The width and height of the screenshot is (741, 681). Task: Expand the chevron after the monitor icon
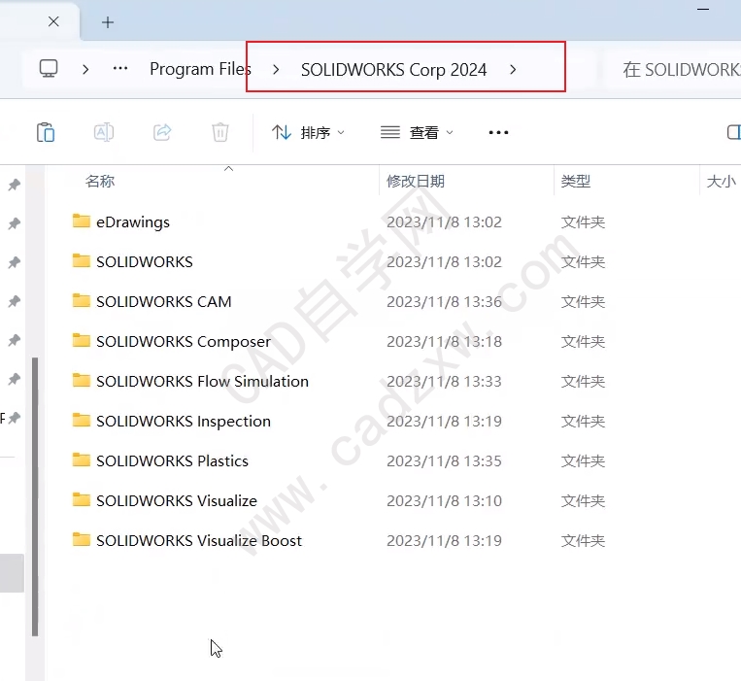click(x=85, y=70)
